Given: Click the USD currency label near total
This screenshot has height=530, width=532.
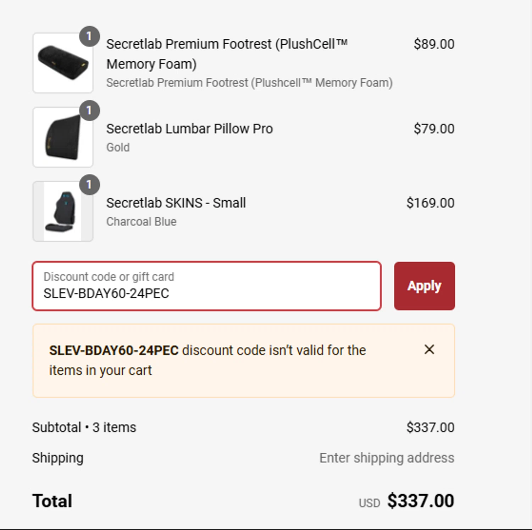Looking at the screenshot, I should coord(369,503).
